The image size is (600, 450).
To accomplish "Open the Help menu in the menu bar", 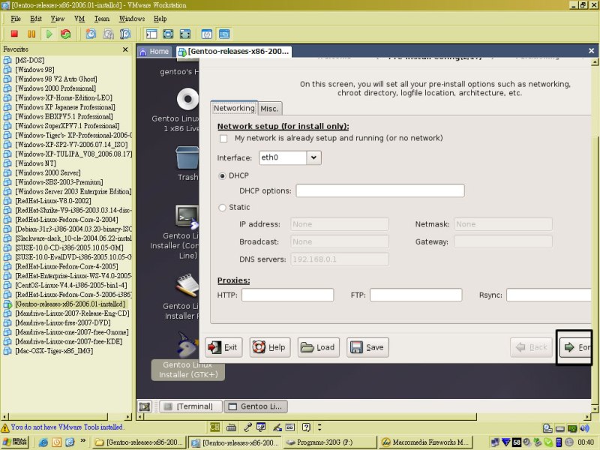I will point(160,18).
